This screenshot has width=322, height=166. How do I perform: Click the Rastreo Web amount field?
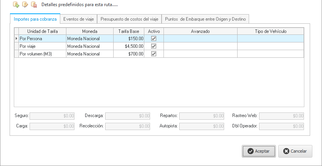coord(281,116)
